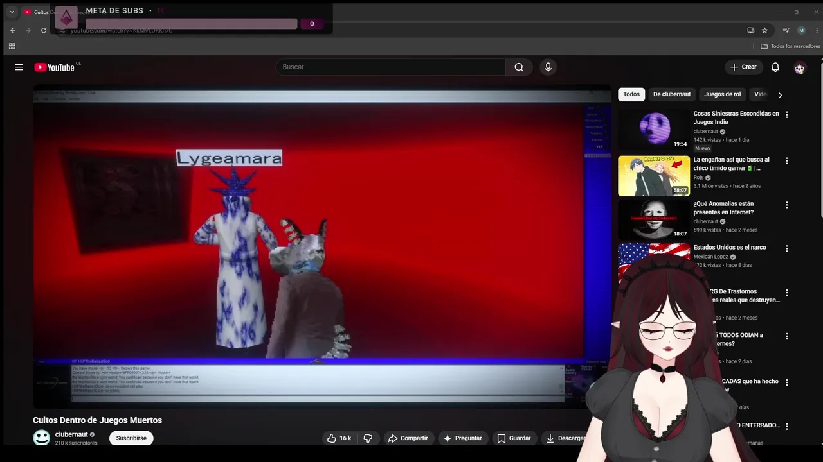Reload the page in Chrome

(x=44, y=30)
